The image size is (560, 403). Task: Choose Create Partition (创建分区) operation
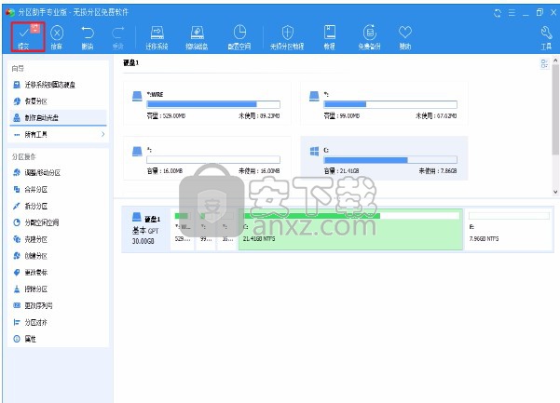tap(59, 256)
